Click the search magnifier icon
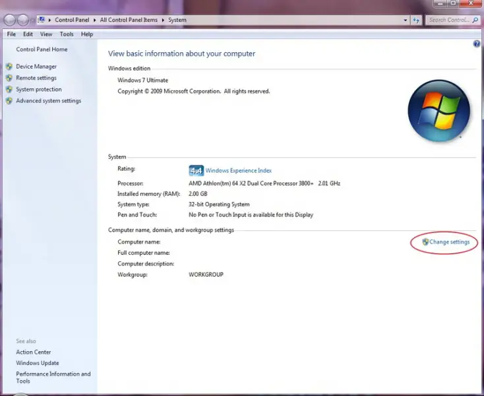 click(475, 20)
